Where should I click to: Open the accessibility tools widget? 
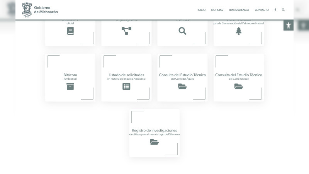click(x=289, y=25)
